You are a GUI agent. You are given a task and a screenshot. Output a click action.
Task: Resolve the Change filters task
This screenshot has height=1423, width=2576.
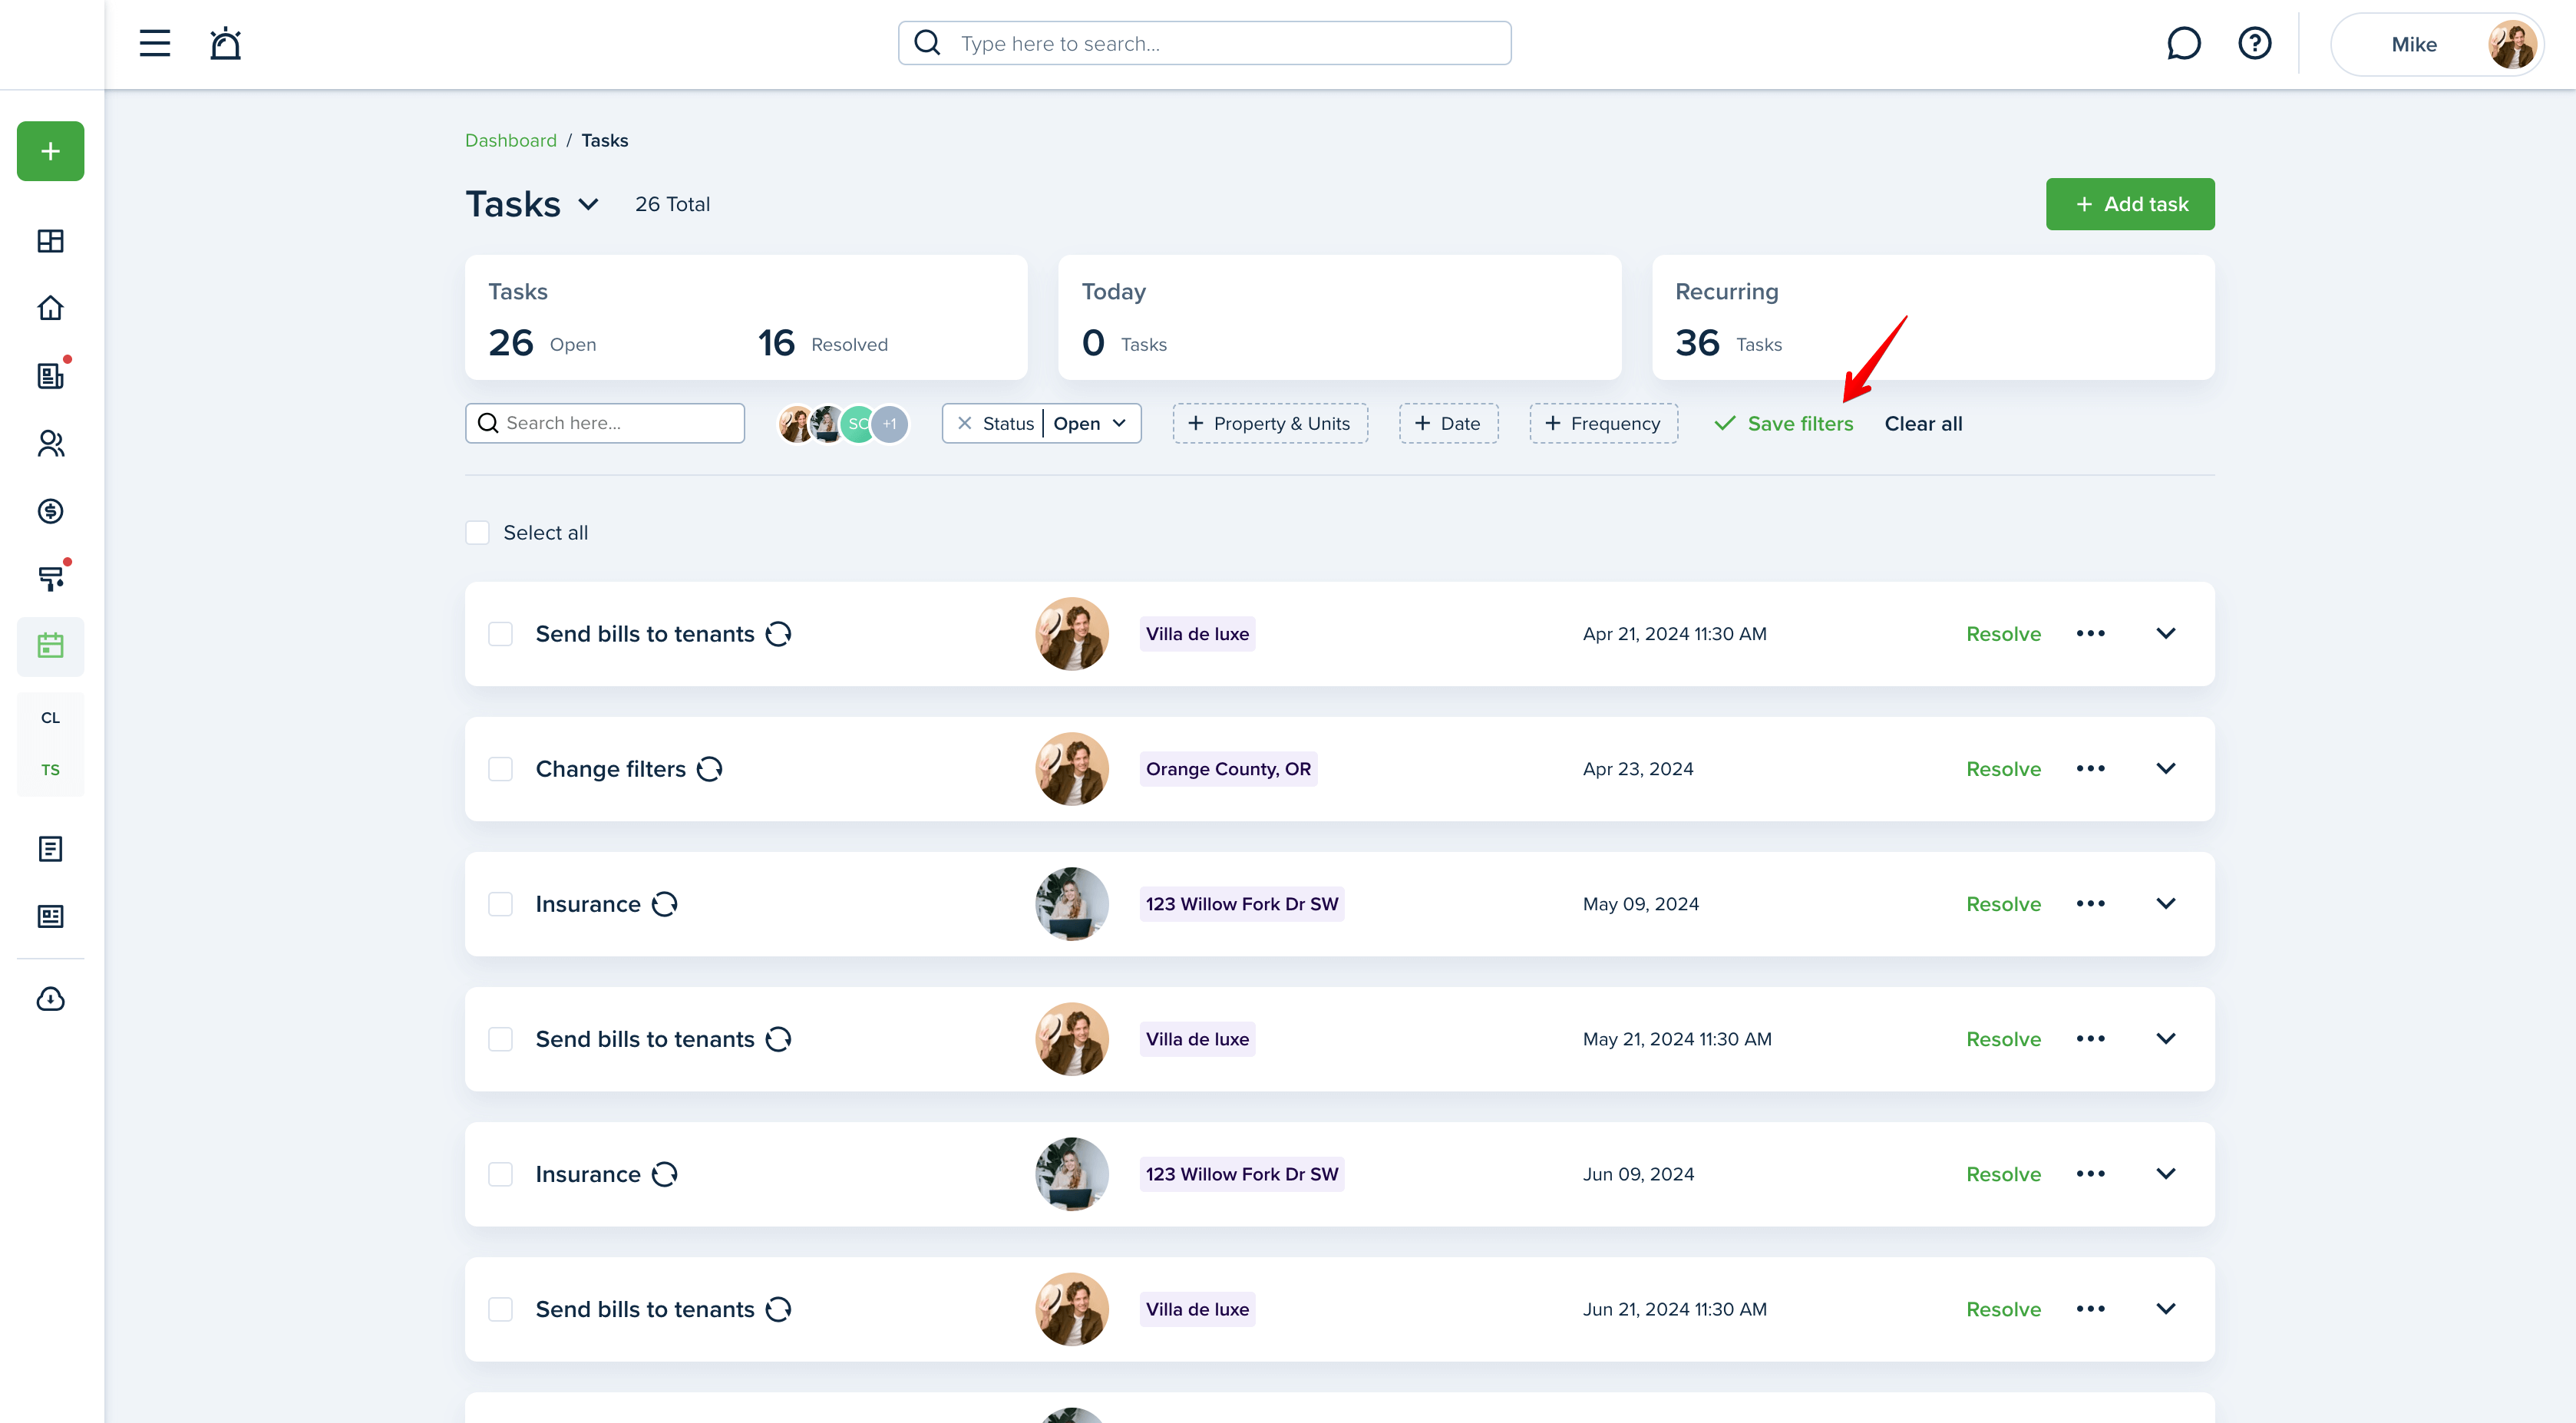(x=2003, y=769)
